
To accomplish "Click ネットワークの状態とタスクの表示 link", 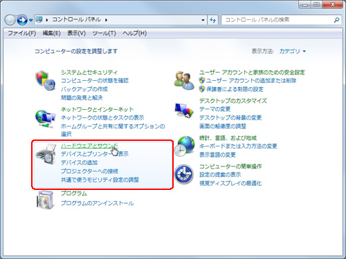I will pyautogui.click(x=102, y=117).
